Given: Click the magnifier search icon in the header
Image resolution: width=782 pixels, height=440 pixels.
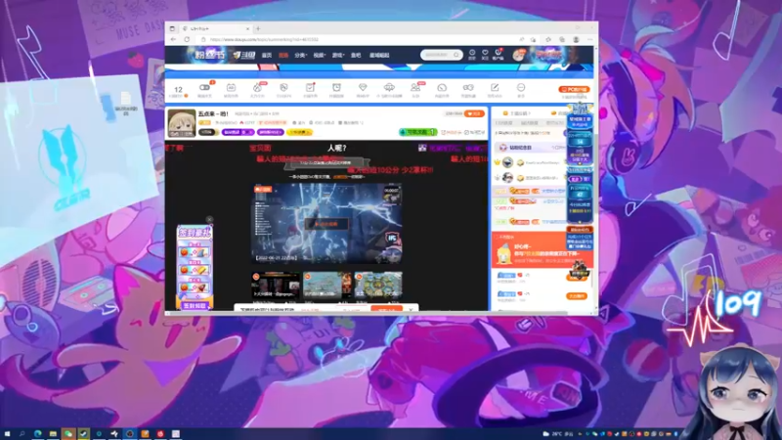Looking at the screenshot, I should pyautogui.click(x=456, y=55).
